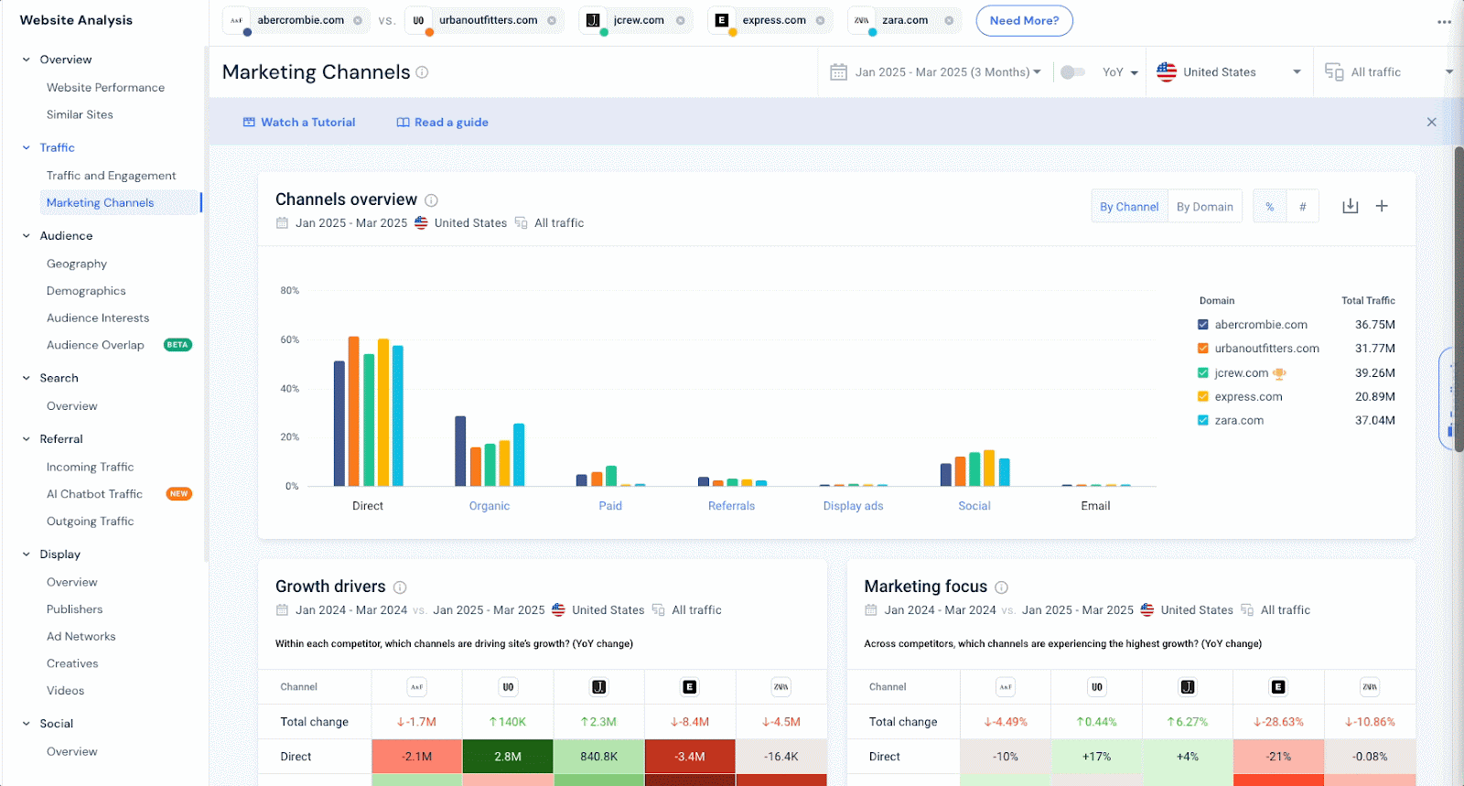Image resolution: width=1464 pixels, height=786 pixels.
Task: Close the tutorial banner
Action: [x=1432, y=122]
